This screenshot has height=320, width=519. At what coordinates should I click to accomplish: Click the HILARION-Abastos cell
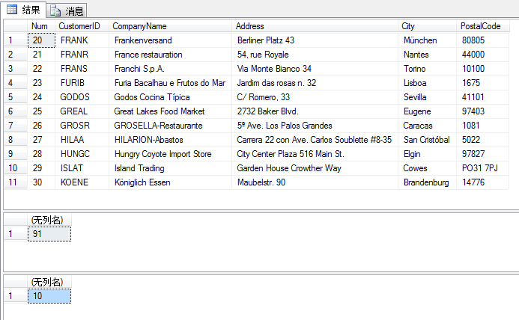pos(170,140)
